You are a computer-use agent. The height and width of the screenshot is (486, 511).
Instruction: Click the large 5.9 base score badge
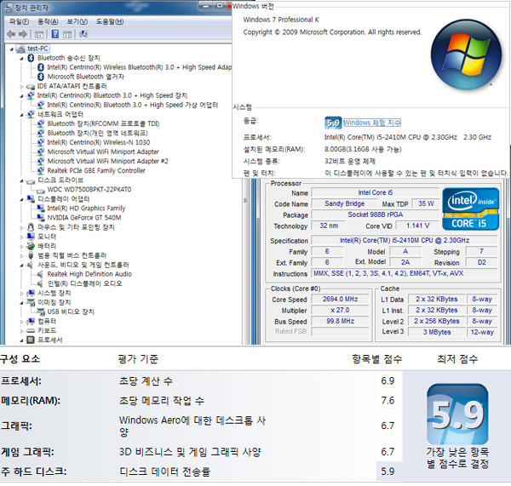pyautogui.click(x=457, y=415)
